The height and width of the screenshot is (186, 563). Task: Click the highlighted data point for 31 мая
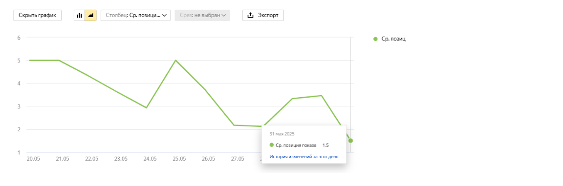point(350,141)
